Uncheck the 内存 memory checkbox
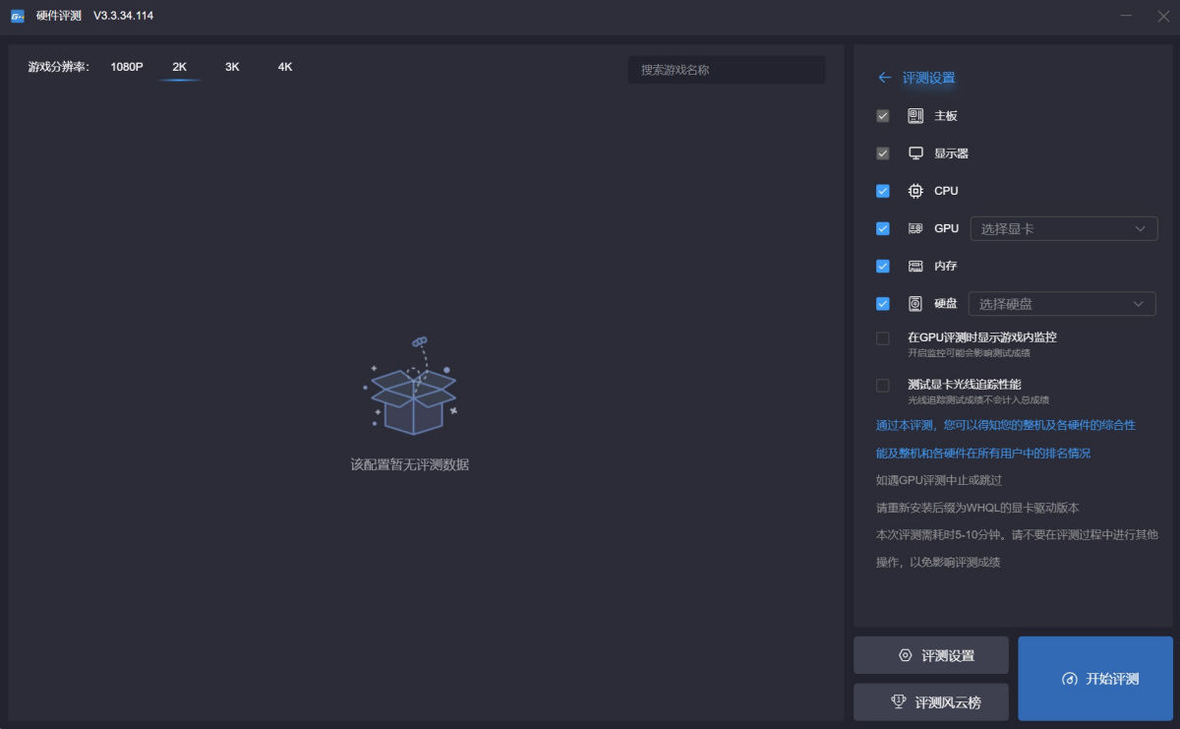The height and width of the screenshot is (729, 1180). pos(883,267)
